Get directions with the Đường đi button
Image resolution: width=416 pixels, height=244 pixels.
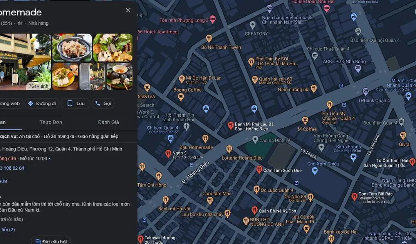pyautogui.click(x=42, y=104)
